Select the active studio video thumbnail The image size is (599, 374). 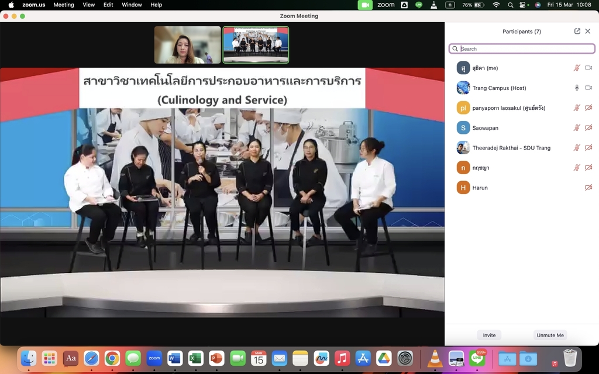click(x=256, y=45)
